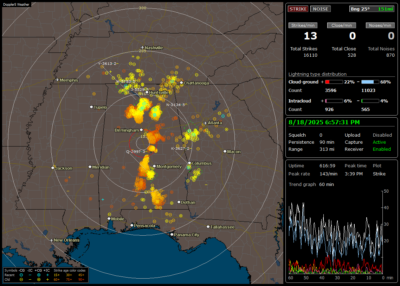
Task: Click the Trend graph 60 min setting
Action: pyautogui.click(x=326, y=185)
